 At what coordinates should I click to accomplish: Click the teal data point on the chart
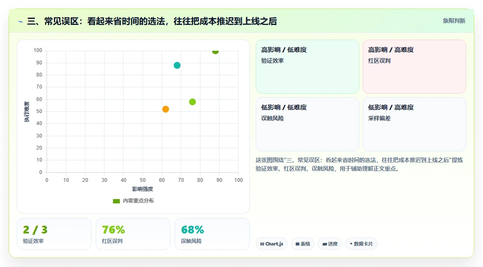[177, 65]
